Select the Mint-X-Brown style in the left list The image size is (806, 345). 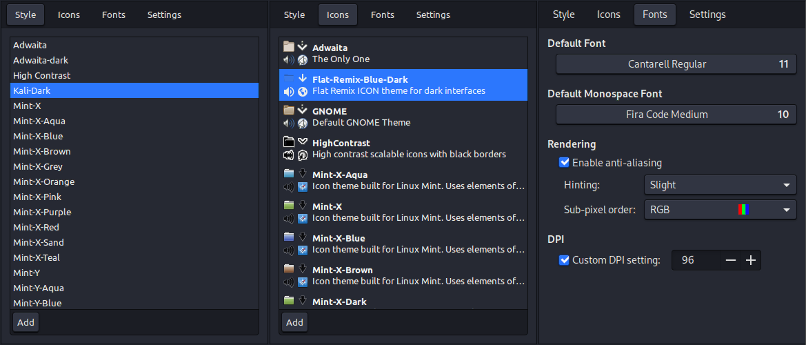point(134,151)
